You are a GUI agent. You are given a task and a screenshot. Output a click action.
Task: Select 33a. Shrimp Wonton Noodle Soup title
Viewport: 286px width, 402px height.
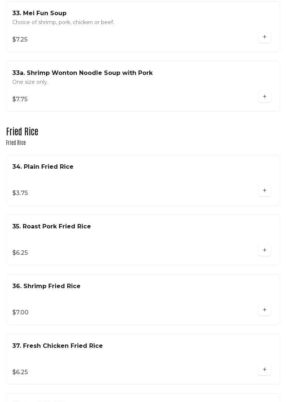click(82, 73)
